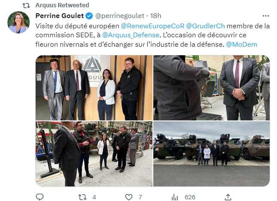Open the @Arquus_Defense mention
The height and width of the screenshot is (201, 277).
coord(131,35)
